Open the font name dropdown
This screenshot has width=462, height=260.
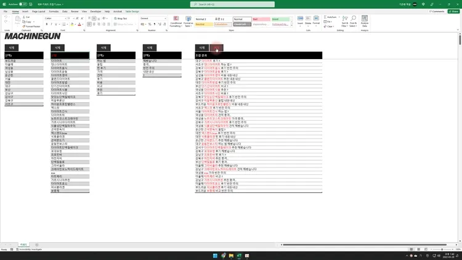67,18
